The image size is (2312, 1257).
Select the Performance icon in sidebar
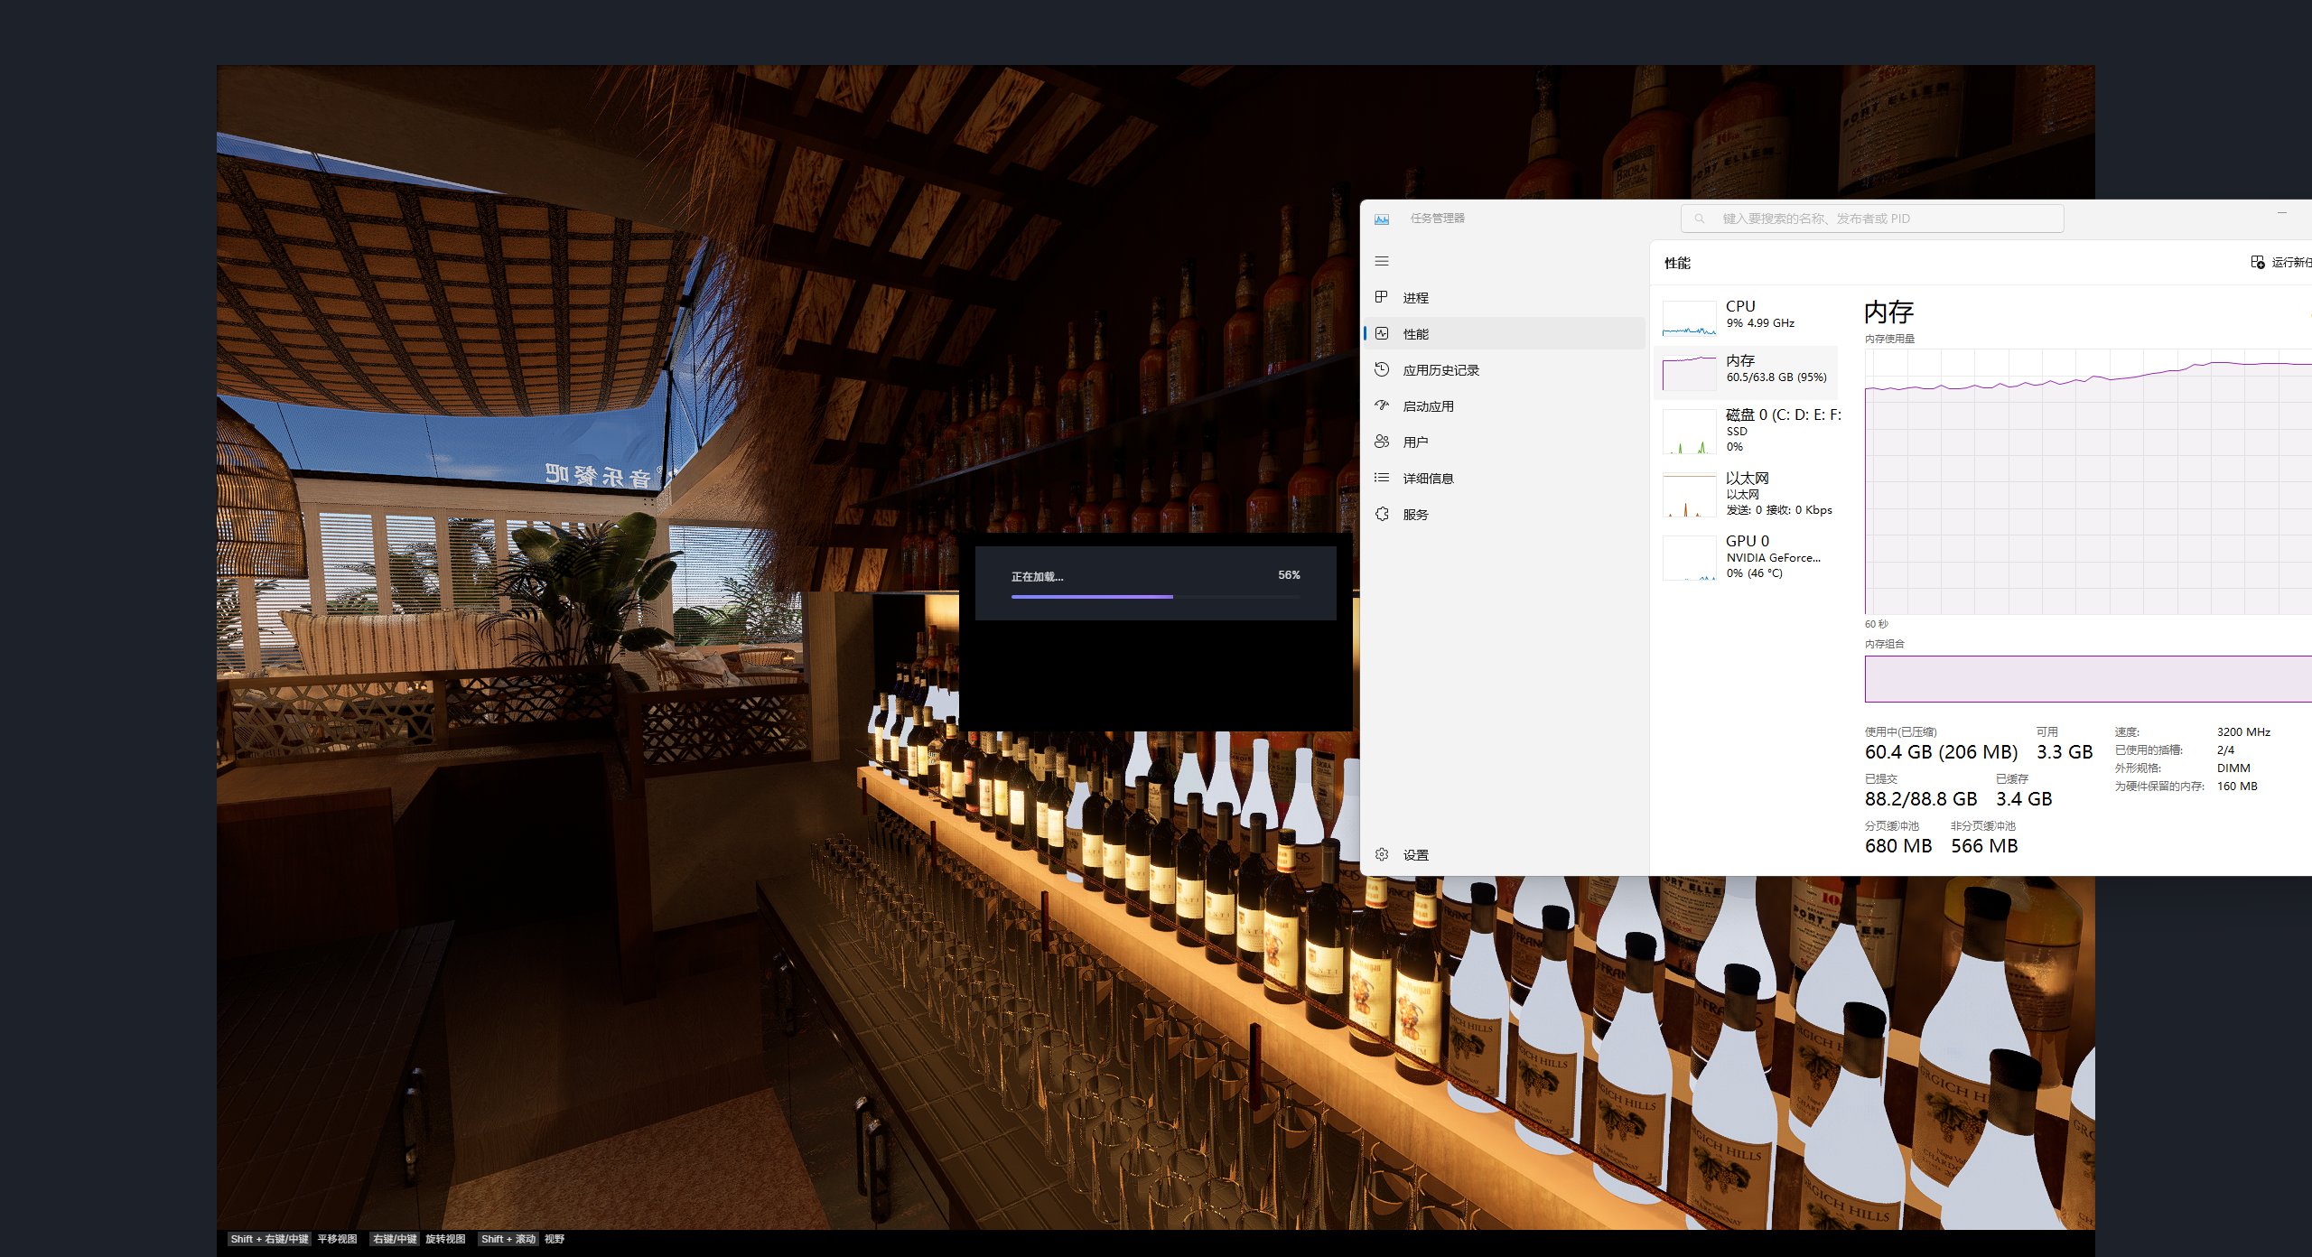pyautogui.click(x=1382, y=333)
